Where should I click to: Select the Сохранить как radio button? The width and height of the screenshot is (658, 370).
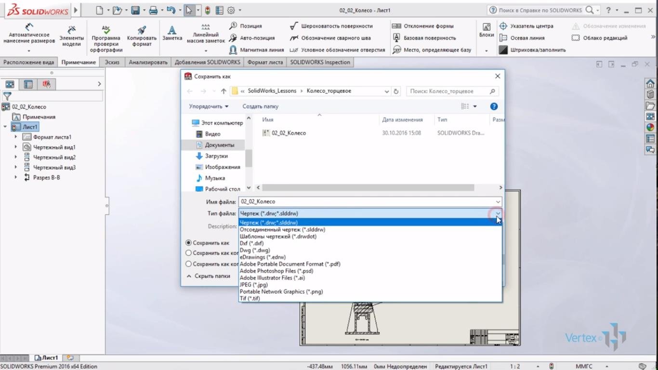(188, 243)
